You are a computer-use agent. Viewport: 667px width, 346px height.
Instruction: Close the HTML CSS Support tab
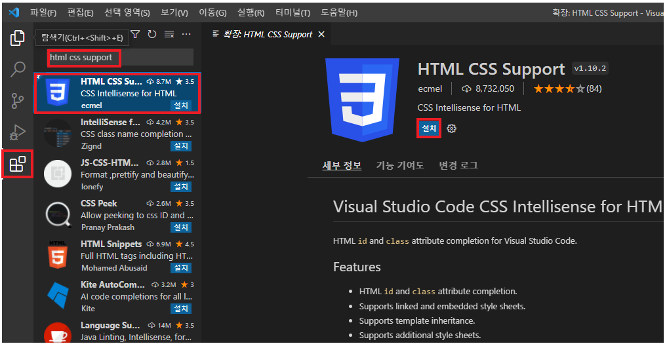point(321,35)
